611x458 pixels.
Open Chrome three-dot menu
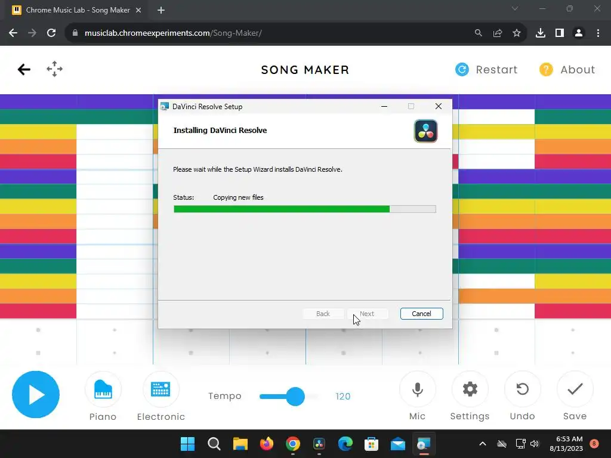pyautogui.click(x=598, y=33)
